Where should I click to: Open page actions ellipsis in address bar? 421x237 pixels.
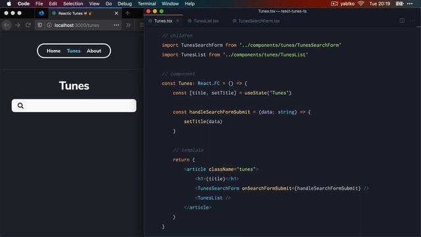point(116,25)
